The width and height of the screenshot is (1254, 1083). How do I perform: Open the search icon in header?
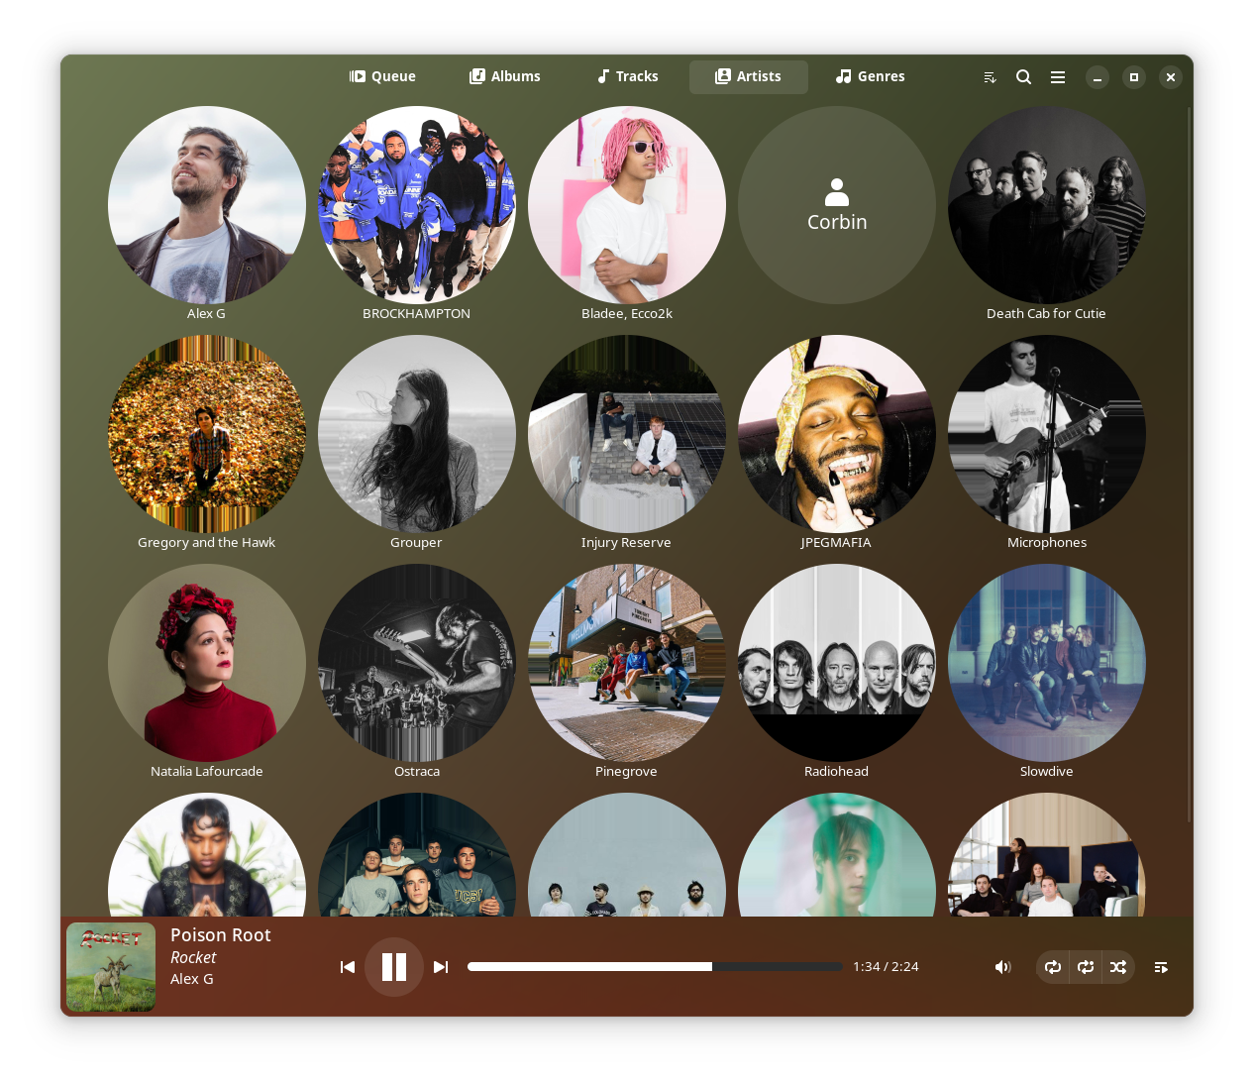(x=1024, y=77)
